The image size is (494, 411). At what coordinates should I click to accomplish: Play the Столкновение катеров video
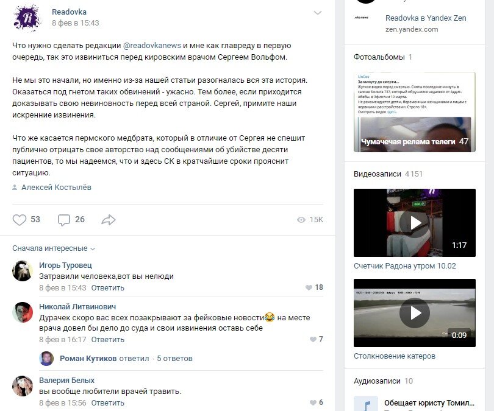[415, 313]
